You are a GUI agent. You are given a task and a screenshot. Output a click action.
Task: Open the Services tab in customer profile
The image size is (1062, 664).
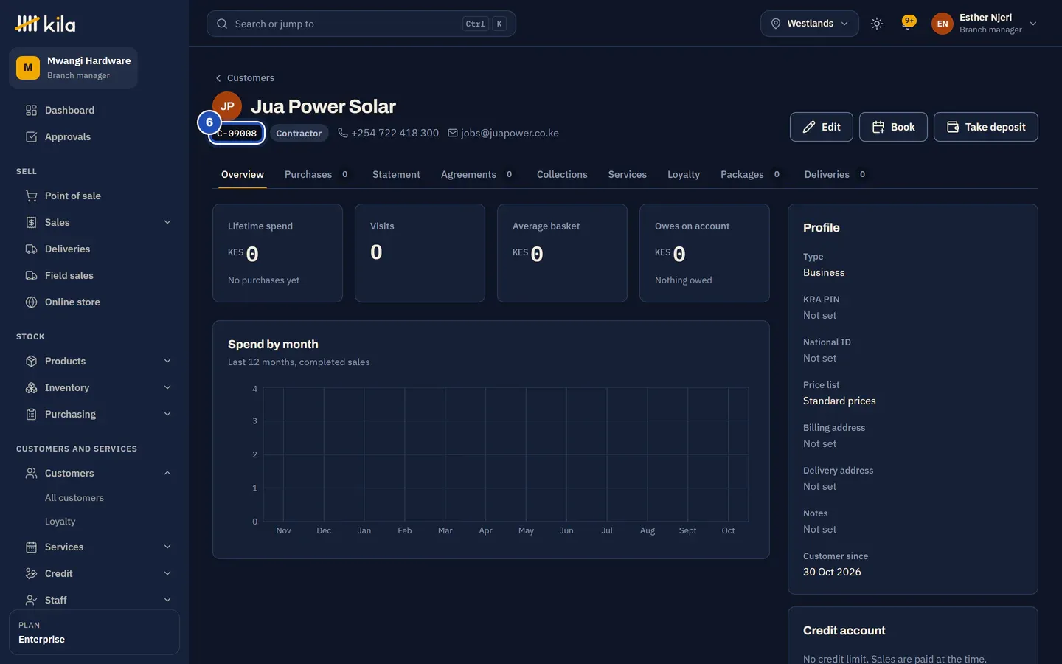pyautogui.click(x=628, y=175)
